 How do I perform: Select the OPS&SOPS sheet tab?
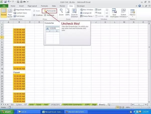point(55,105)
